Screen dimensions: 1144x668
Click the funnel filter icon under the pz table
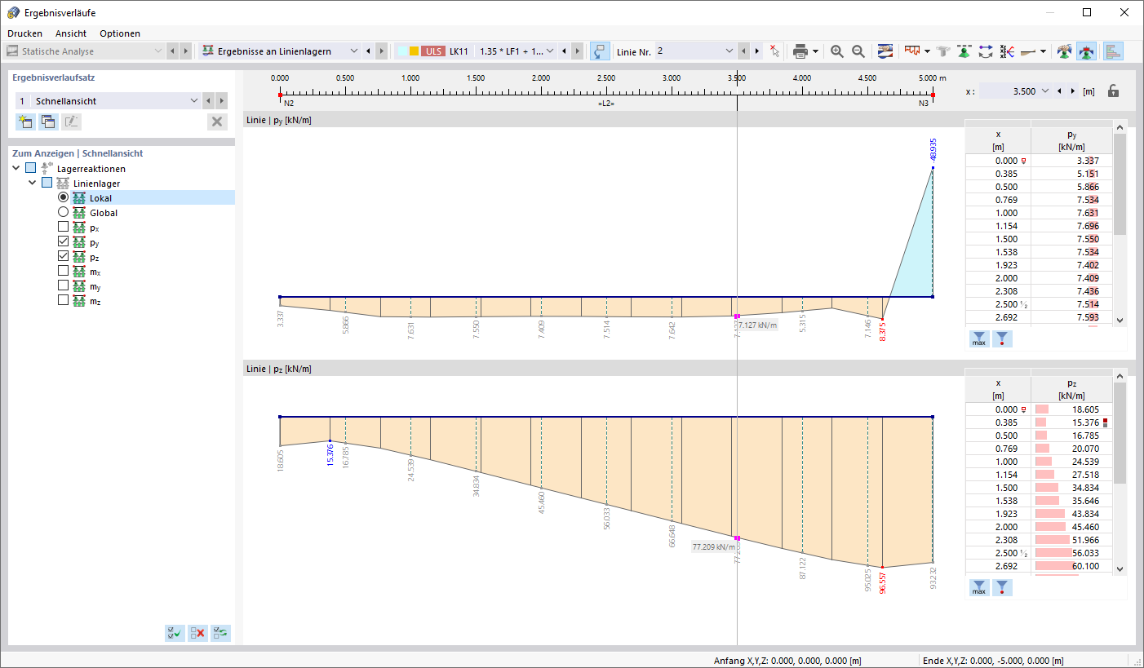1003,587
